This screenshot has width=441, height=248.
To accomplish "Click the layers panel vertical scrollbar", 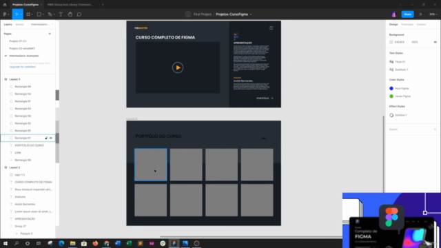I will [x=57, y=138].
